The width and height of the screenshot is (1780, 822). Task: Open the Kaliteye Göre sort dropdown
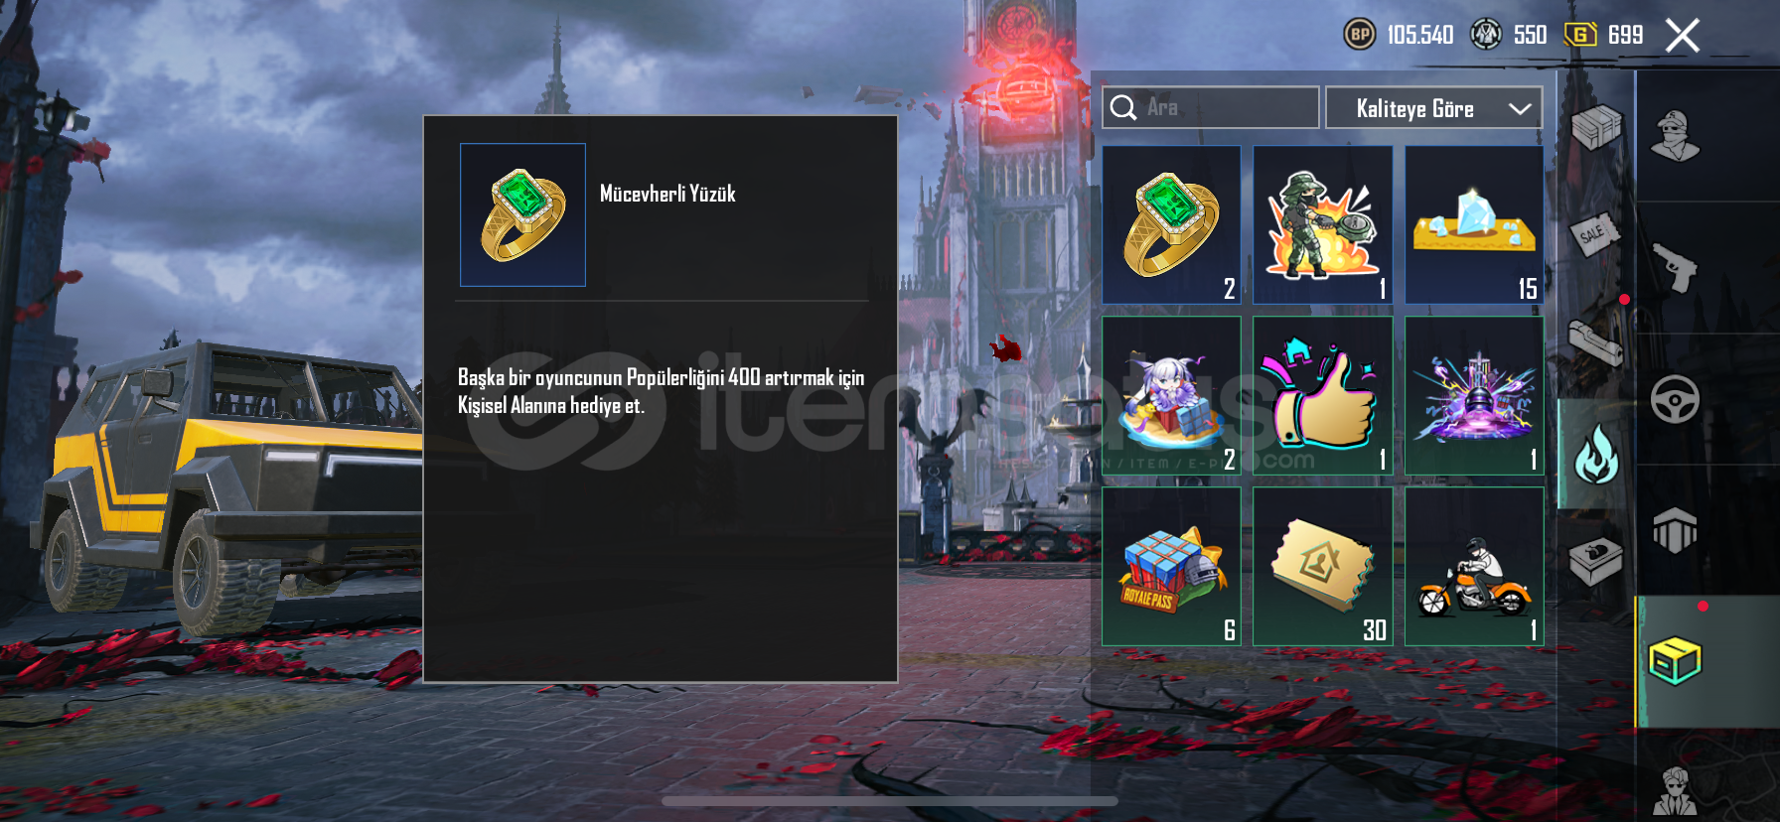tap(1433, 108)
